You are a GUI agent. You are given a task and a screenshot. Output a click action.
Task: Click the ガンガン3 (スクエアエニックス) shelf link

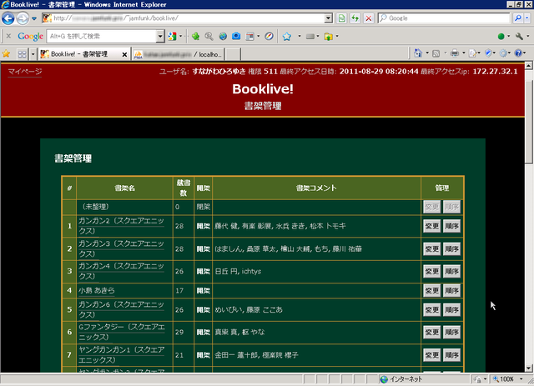(121, 248)
